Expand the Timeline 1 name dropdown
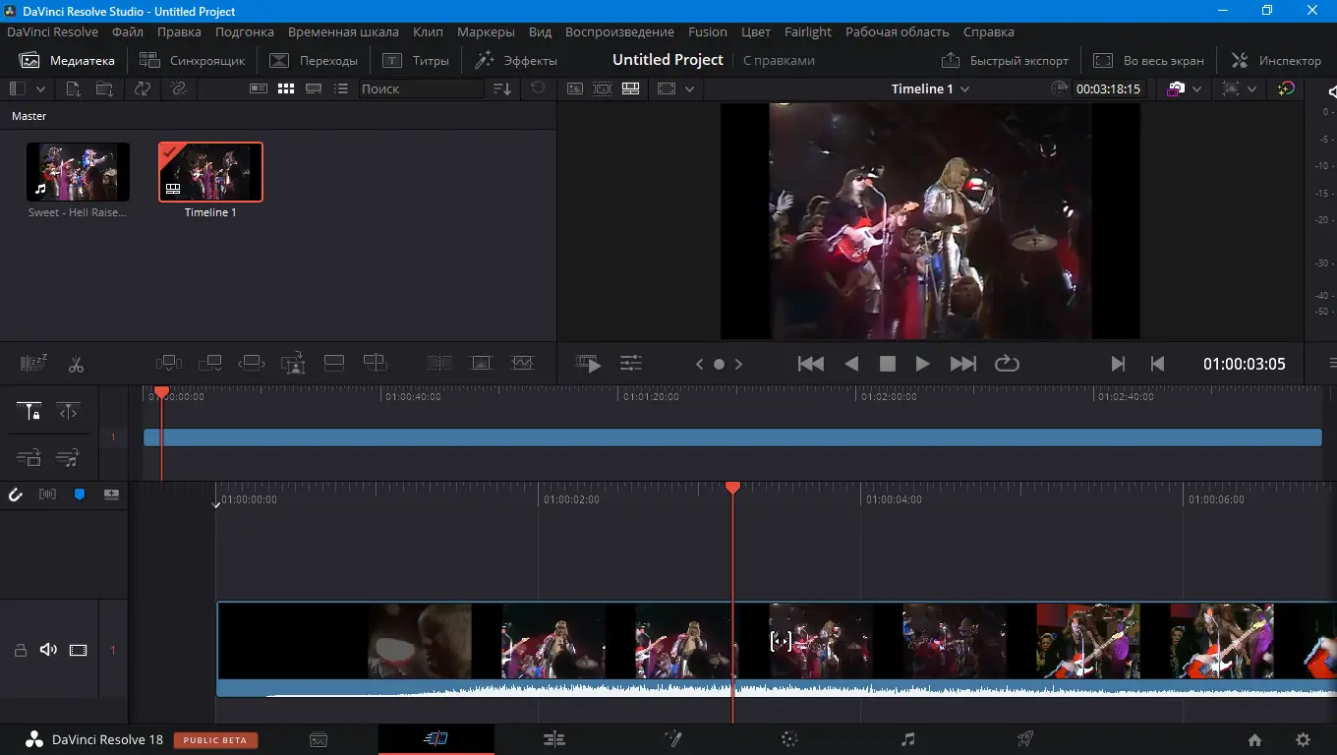The image size is (1337, 755). [x=964, y=89]
